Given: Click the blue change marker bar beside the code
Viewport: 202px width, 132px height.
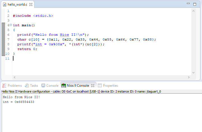Looking at the screenshot, I should (x=3, y=39).
